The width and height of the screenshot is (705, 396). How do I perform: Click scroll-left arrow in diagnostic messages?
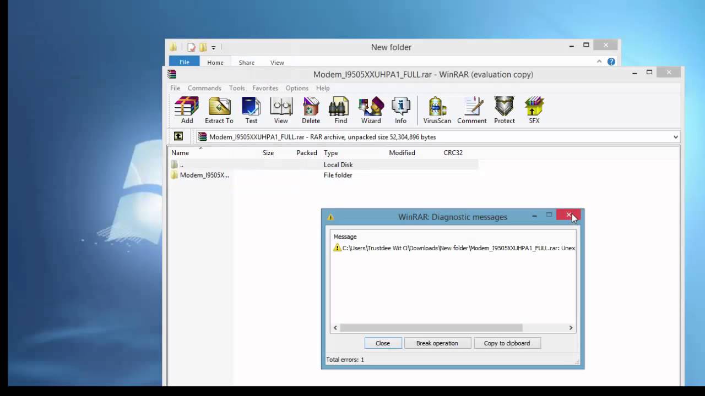pos(335,328)
